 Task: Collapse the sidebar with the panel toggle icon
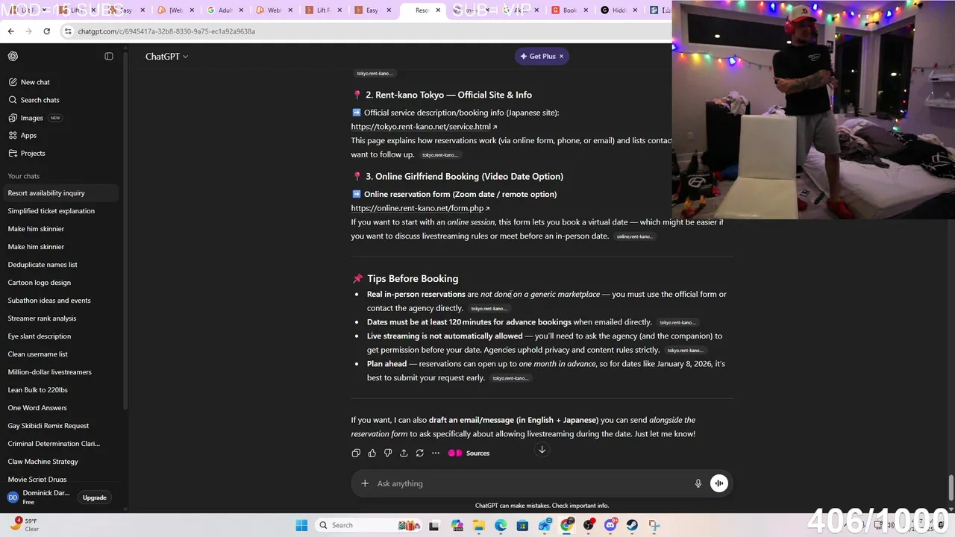point(109,56)
